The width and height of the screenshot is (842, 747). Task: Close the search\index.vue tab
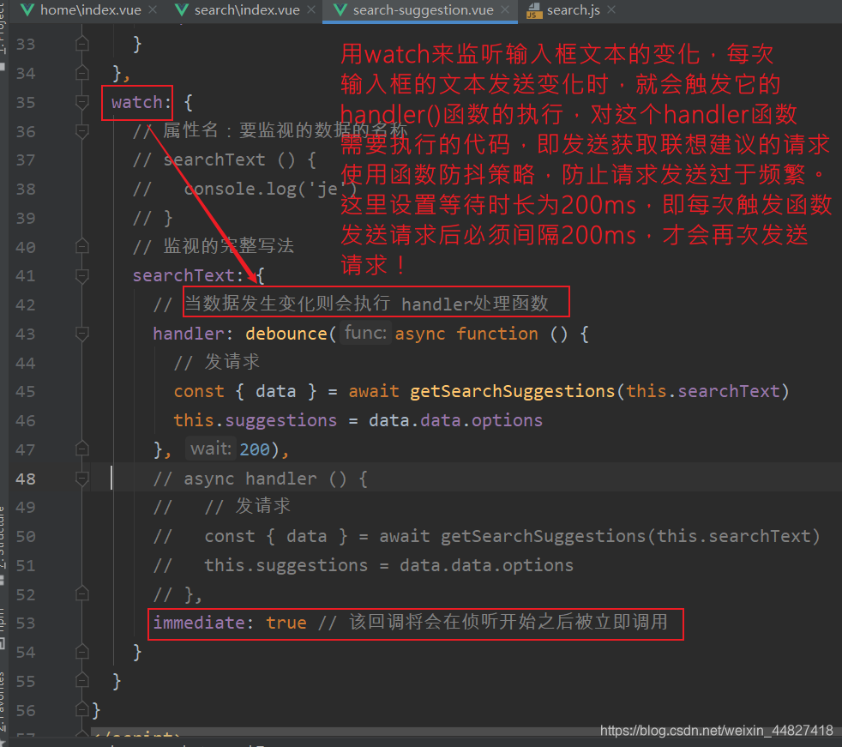[311, 10]
